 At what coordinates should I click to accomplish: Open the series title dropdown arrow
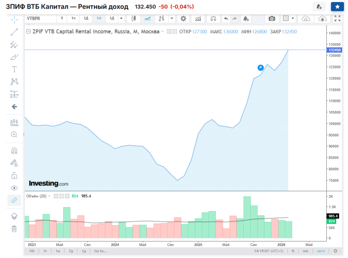[162, 32]
